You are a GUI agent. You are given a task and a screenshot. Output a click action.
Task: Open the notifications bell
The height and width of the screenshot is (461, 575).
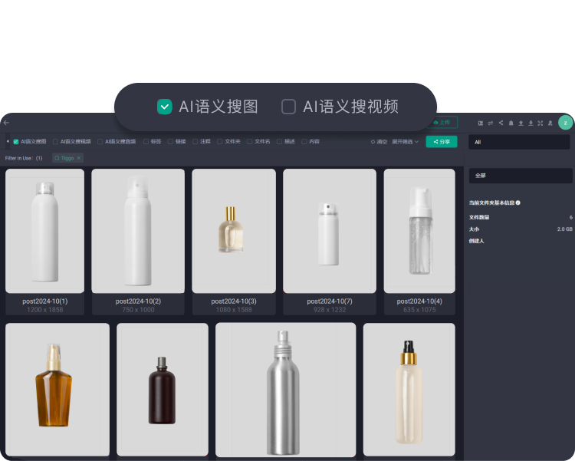point(511,123)
